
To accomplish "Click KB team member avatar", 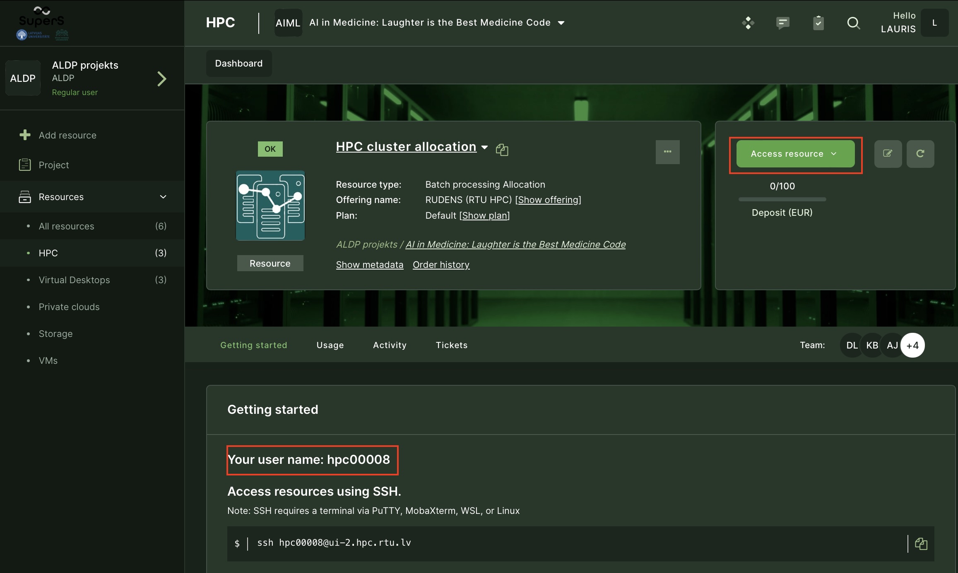I will click(872, 345).
